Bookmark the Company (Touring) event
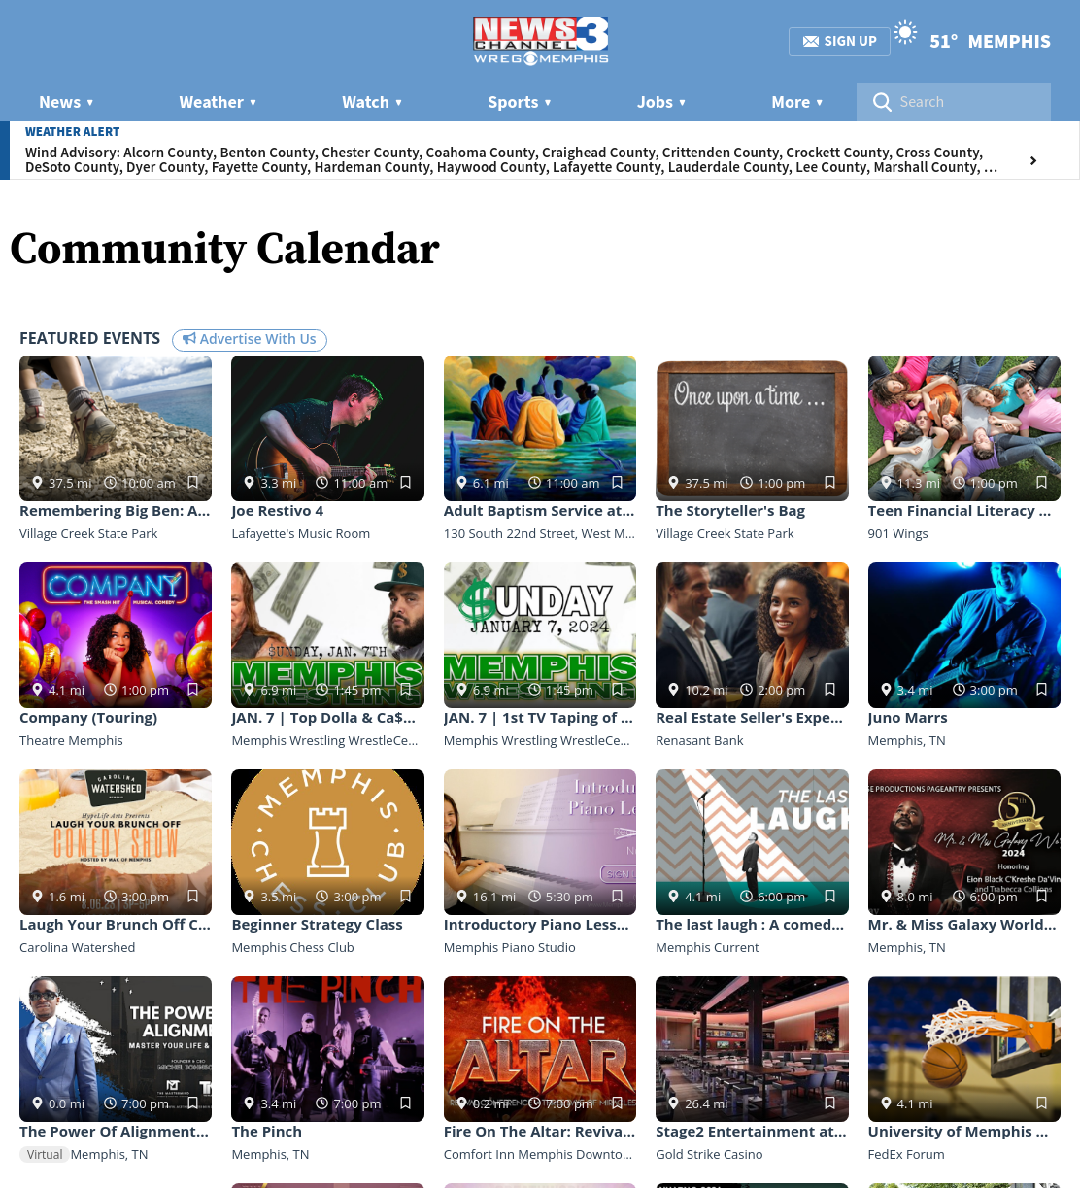This screenshot has width=1080, height=1188. click(x=193, y=690)
